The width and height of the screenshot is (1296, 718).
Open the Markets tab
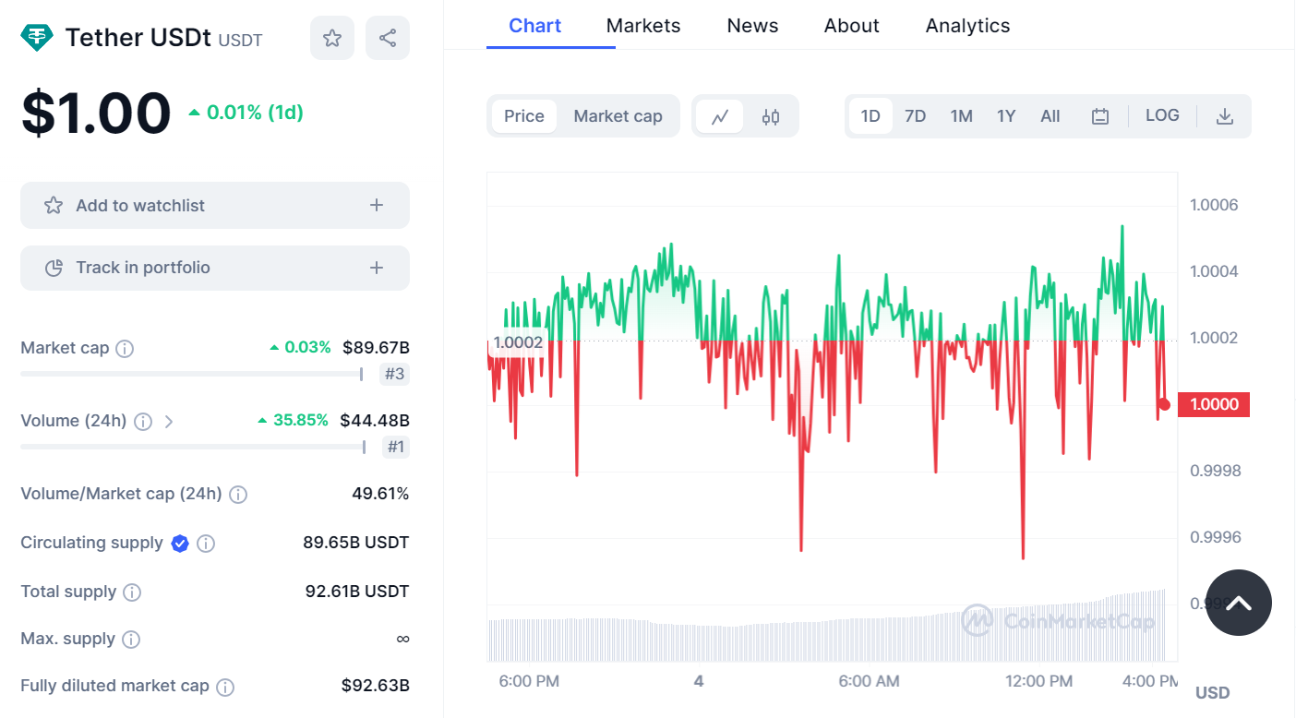643,26
